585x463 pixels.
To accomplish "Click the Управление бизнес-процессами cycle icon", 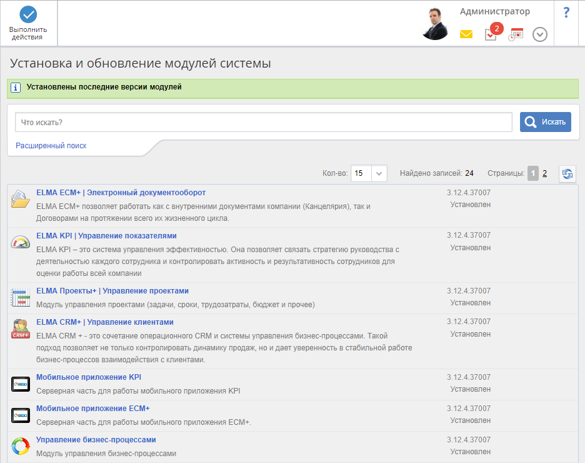I will [x=20, y=446].
